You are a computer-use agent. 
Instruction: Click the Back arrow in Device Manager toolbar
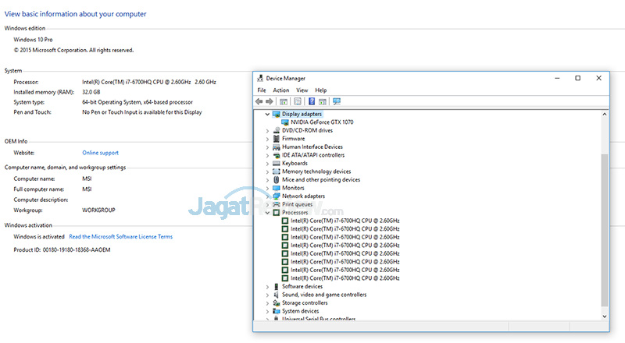point(259,101)
